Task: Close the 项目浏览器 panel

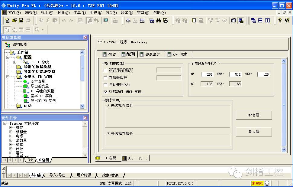Action: 85,38
